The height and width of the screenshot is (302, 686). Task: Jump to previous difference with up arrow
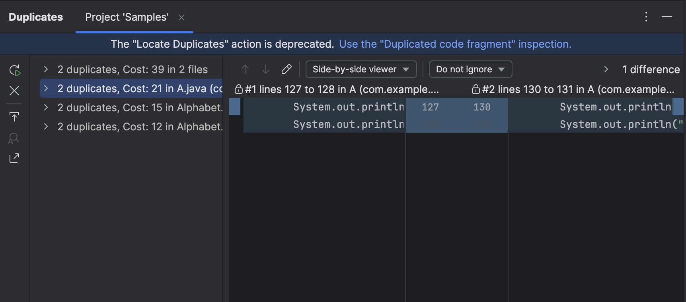[245, 69]
